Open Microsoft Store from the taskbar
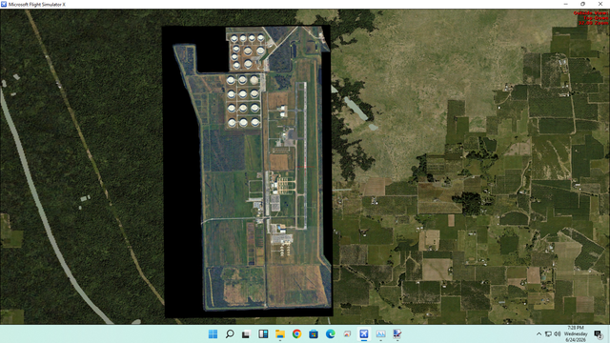The width and height of the screenshot is (610, 343). point(314,334)
